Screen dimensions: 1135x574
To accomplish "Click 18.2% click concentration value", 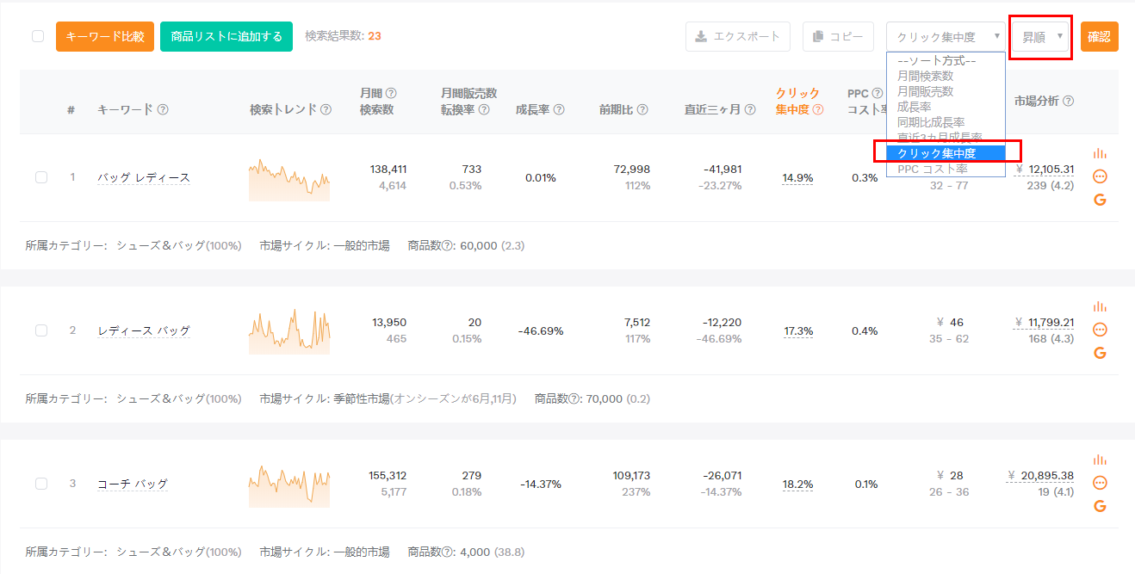I will 797,485.
